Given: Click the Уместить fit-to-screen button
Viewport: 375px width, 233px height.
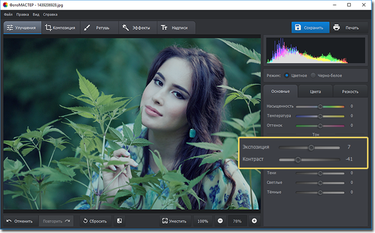Looking at the screenshot, I should pyautogui.click(x=174, y=221).
